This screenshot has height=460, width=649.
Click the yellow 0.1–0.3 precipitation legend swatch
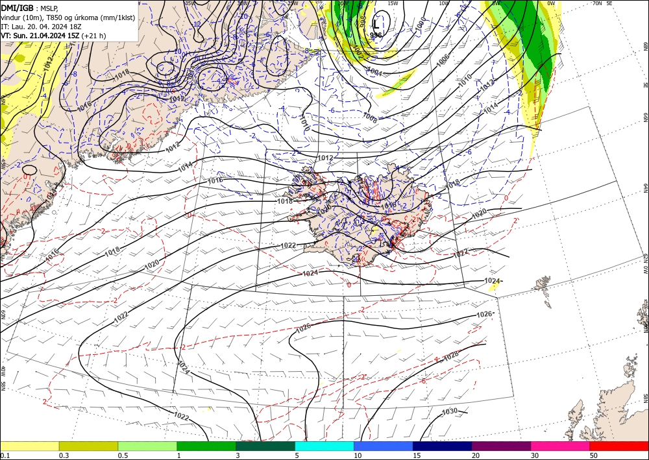tap(29, 446)
